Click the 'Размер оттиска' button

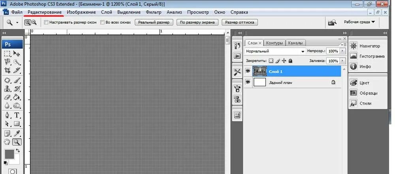(240, 22)
